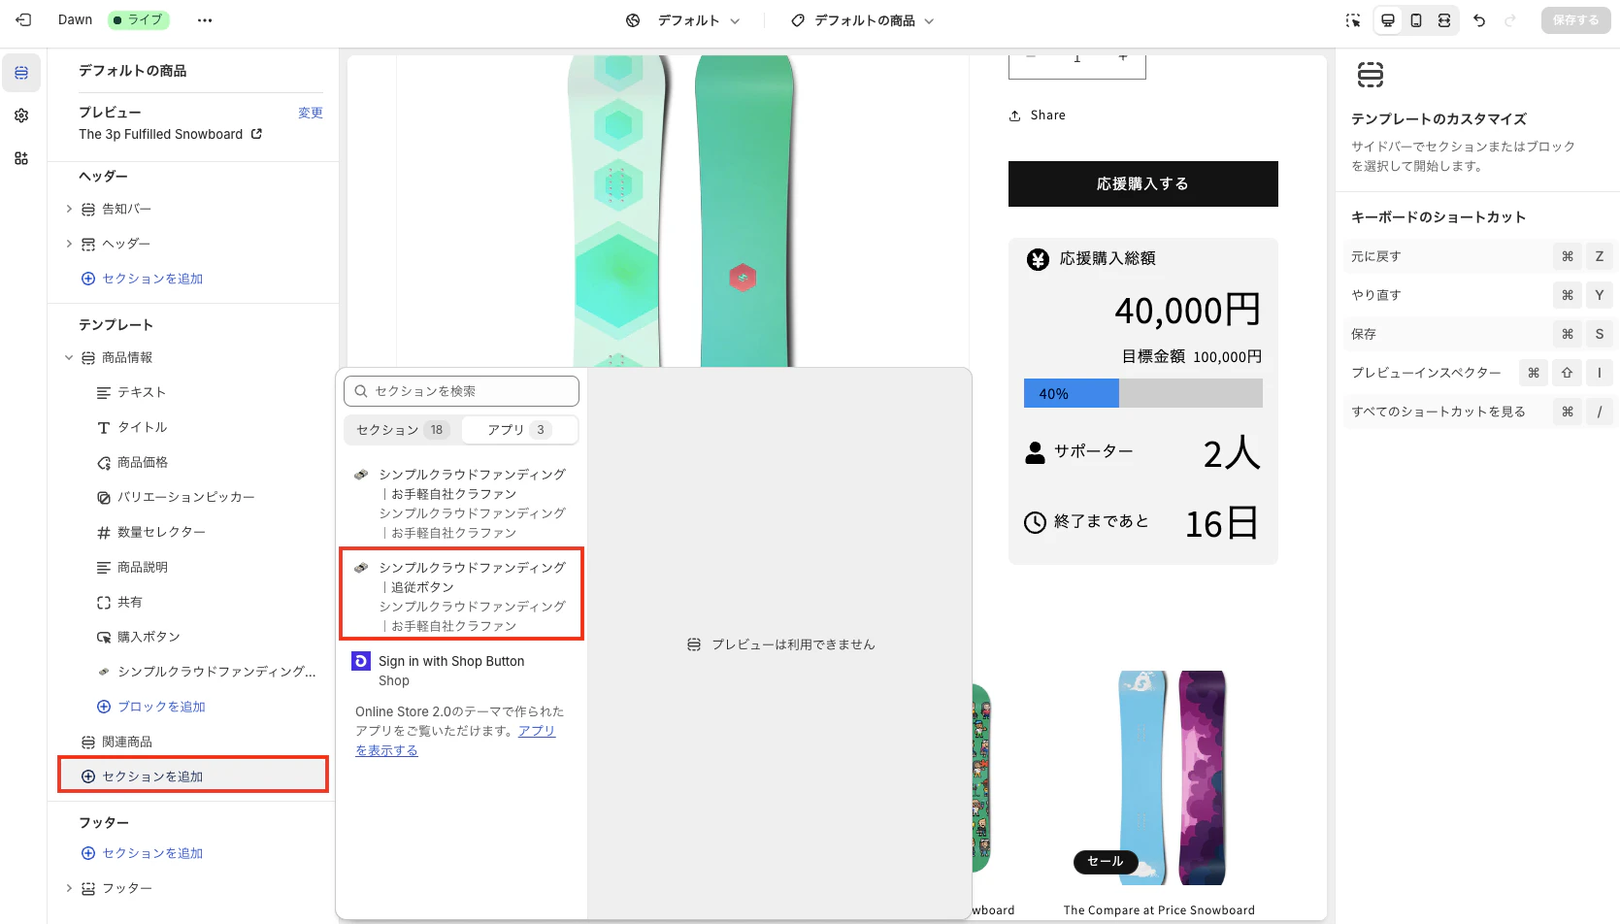
Task: Switch to fullscreen preview mode
Action: 1445,19
